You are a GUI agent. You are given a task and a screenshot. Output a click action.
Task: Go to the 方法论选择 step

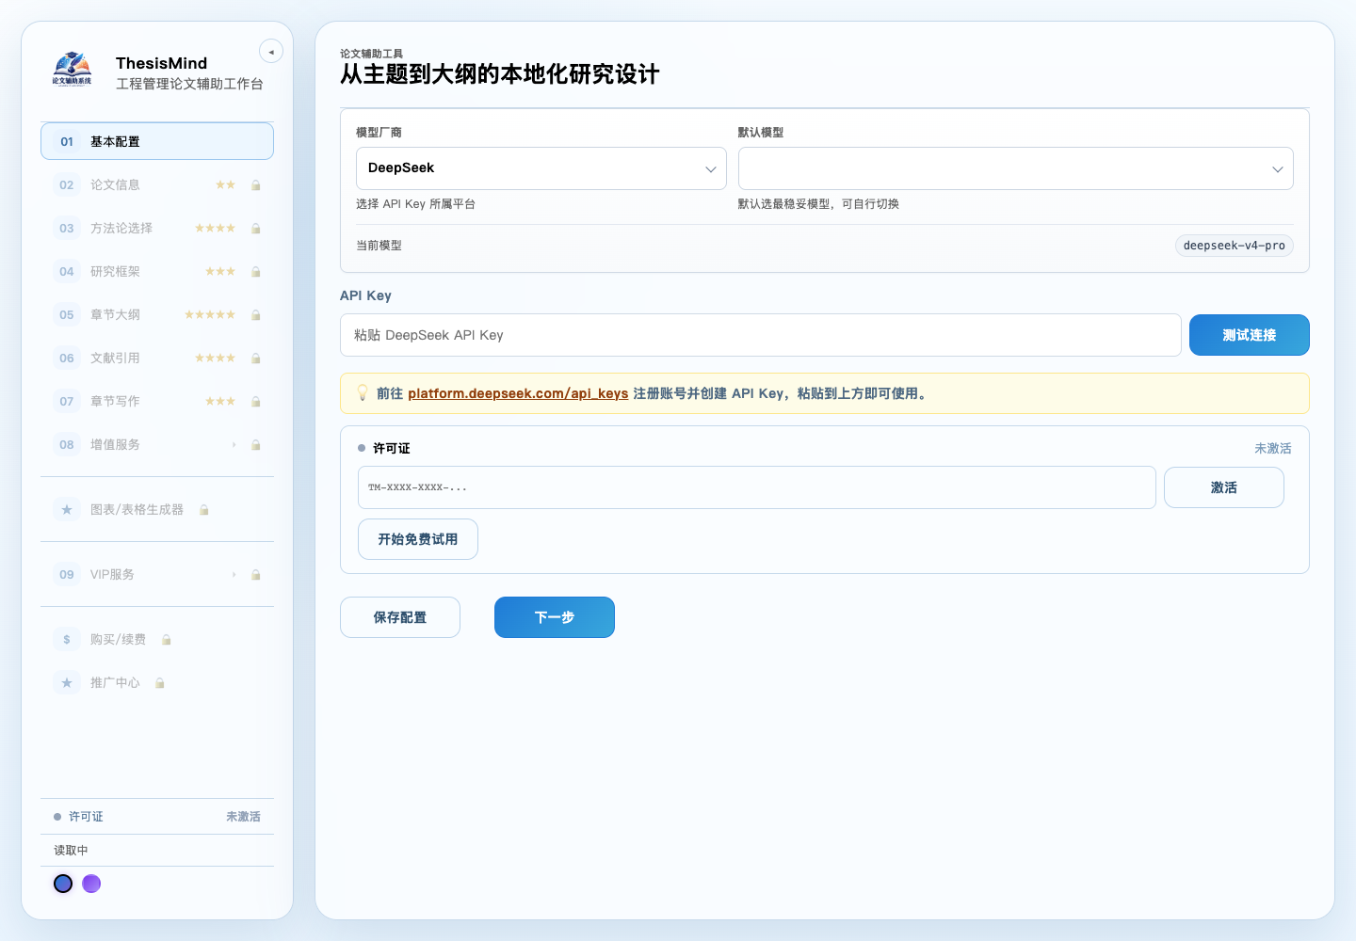coord(157,229)
